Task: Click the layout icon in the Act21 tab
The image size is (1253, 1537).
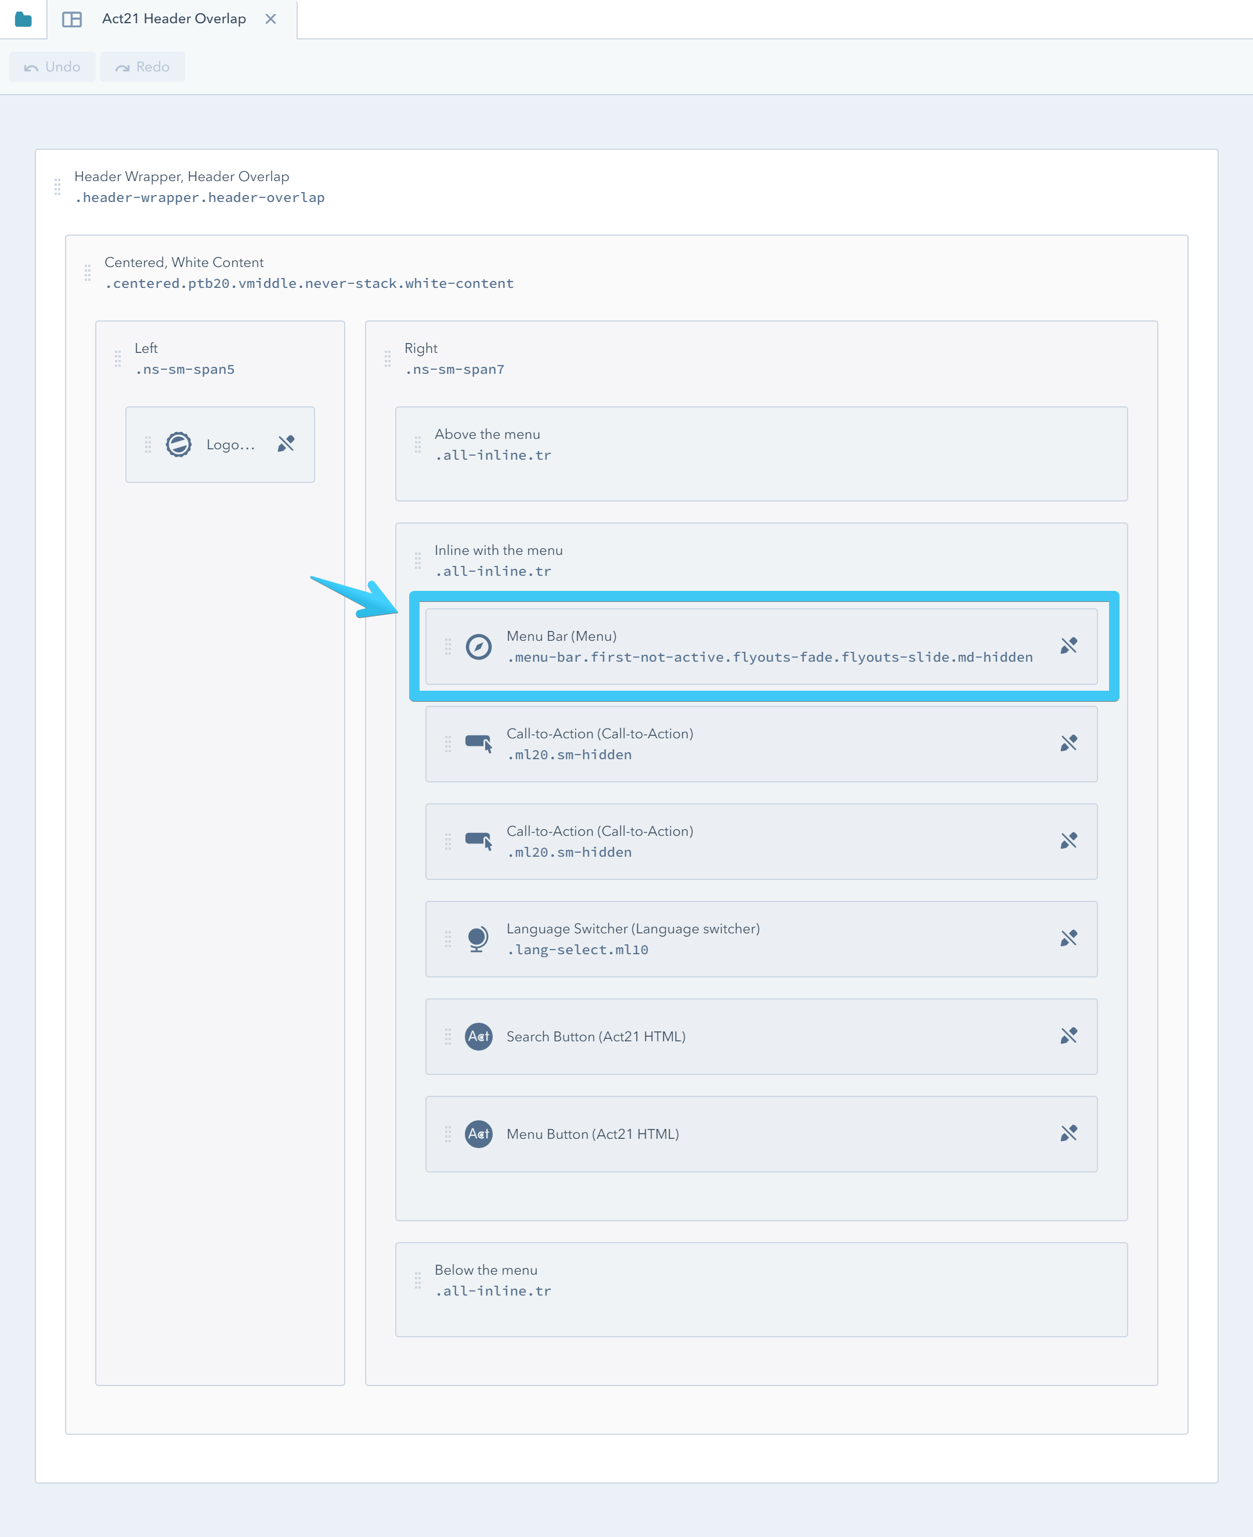Action: 71,19
